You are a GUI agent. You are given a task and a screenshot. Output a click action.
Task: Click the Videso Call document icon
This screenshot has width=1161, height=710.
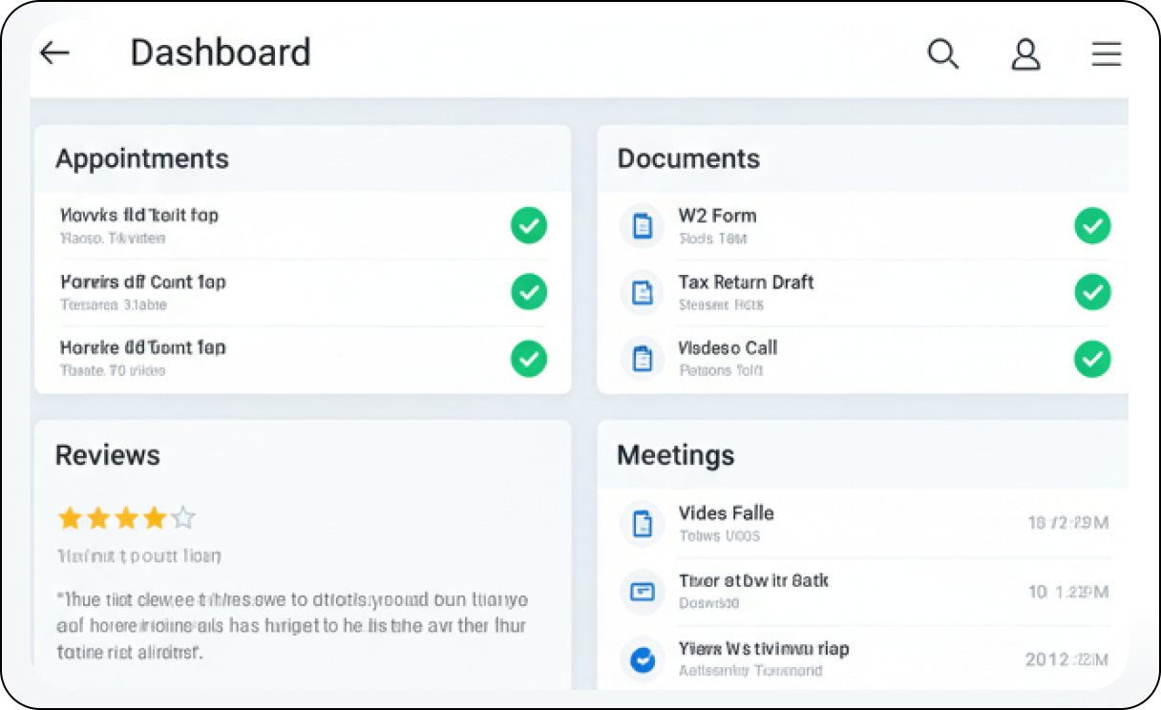tap(643, 358)
